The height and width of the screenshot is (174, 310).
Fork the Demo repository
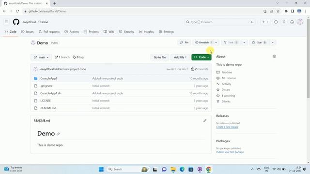tap(231, 43)
